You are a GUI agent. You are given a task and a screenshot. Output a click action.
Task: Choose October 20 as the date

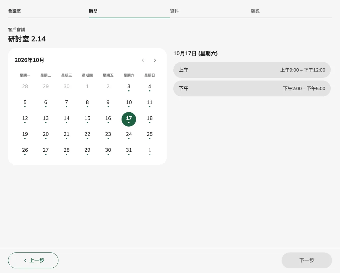(x=46, y=135)
